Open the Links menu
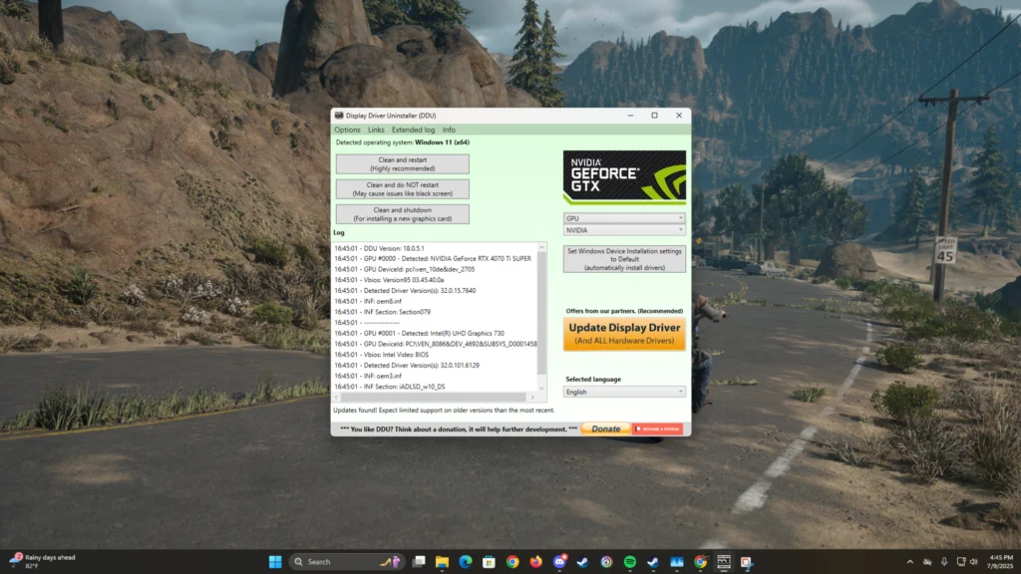The image size is (1021, 574). [x=376, y=130]
